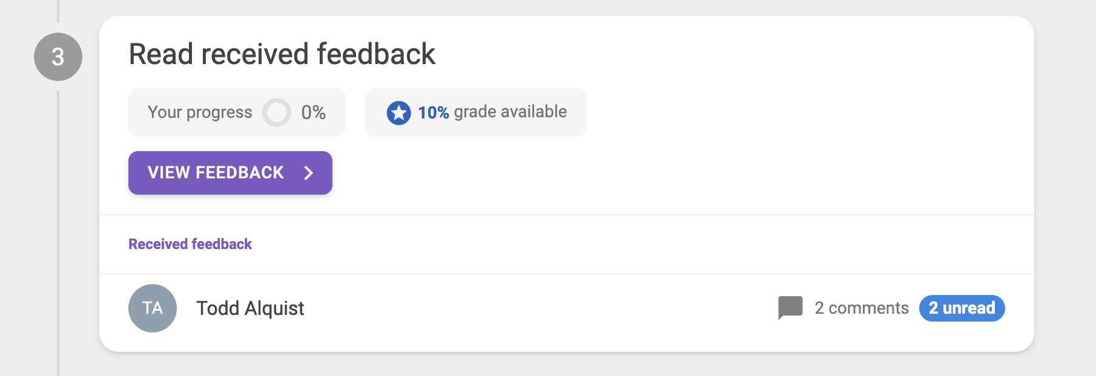Click the blue star grade icon
The image size is (1096, 376).
398,113
